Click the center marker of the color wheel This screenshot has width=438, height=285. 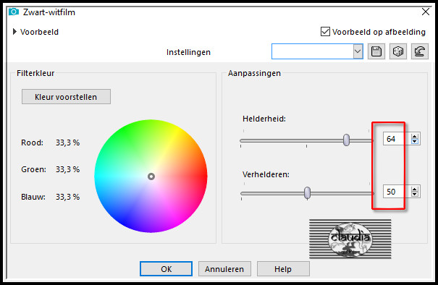click(x=151, y=176)
